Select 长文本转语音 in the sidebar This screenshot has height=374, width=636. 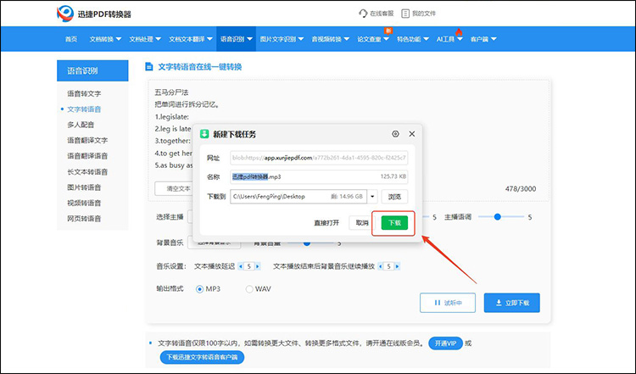[87, 171]
